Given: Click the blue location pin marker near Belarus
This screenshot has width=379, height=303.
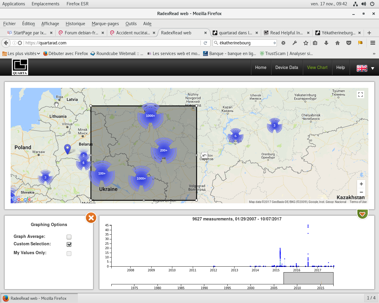Looking at the screenshot, I should click(68, 149).
